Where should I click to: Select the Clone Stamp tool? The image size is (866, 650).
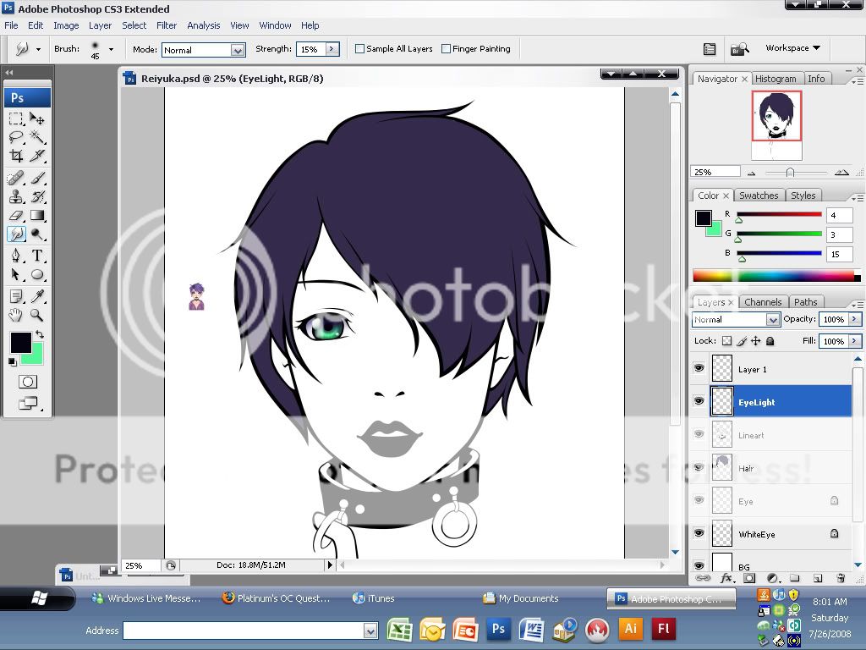pos(16,196)
